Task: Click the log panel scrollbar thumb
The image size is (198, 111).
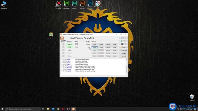Action: (x=127, y=70)
